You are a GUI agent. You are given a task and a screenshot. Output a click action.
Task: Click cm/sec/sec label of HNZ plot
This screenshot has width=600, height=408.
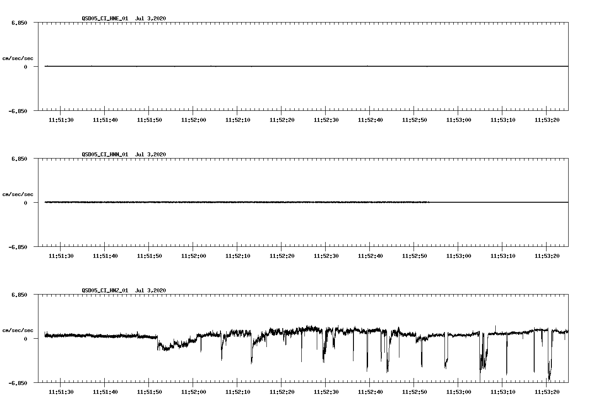(18, 330)
